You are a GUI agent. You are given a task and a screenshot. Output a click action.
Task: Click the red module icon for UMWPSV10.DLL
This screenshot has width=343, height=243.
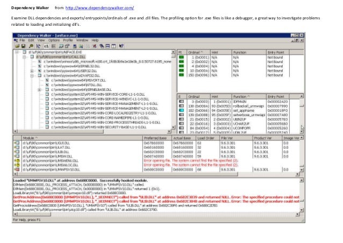point(17,169)
